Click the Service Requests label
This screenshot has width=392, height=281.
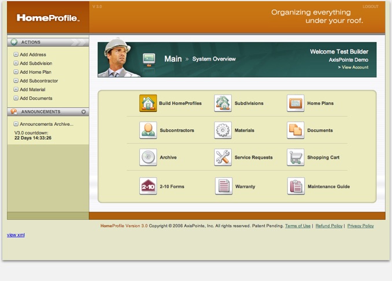tap(253, 158)
